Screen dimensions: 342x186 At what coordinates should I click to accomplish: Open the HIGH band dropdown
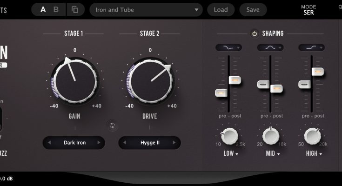pos(314,153)
